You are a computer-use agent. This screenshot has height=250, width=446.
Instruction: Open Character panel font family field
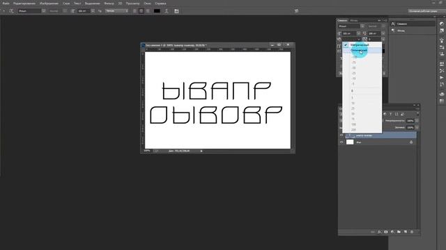tap(349, 26)
